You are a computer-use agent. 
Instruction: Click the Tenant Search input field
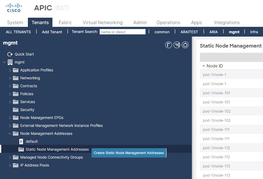[122, 32]
